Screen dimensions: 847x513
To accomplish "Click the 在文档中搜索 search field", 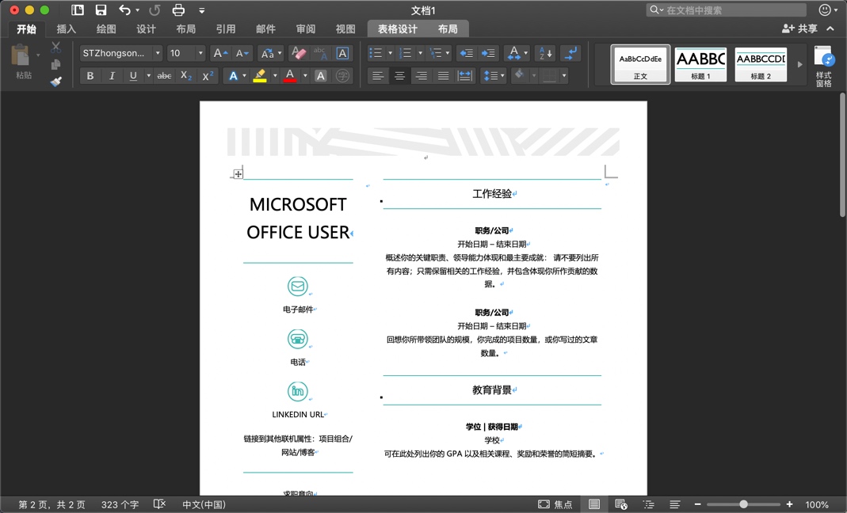I will coord(725,9).
